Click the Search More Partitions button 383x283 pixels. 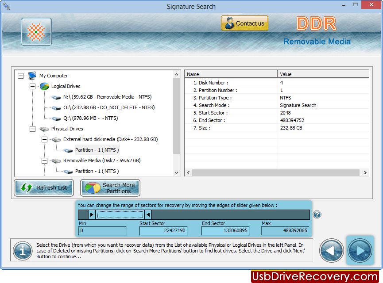click(110, 188)
